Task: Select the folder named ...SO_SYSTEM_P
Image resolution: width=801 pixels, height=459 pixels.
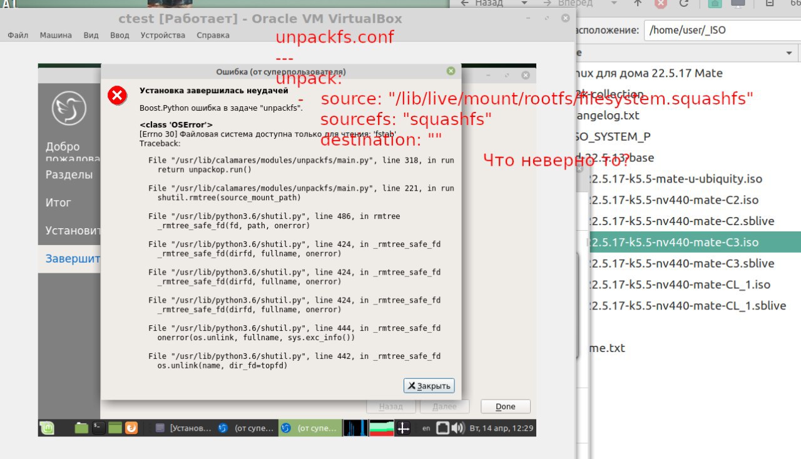Action: [x=615, y=136]
